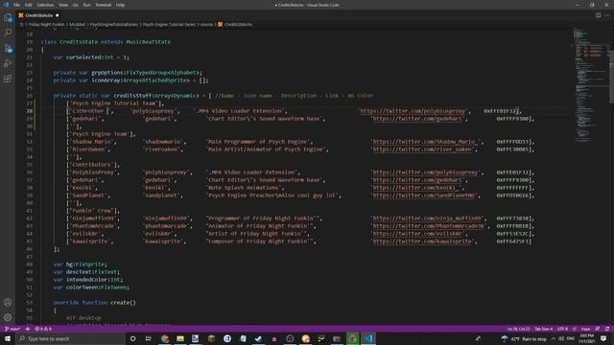Open File Explorer from the taskbar
Viewport: 614px width, 345px height.
pos(180,338)
